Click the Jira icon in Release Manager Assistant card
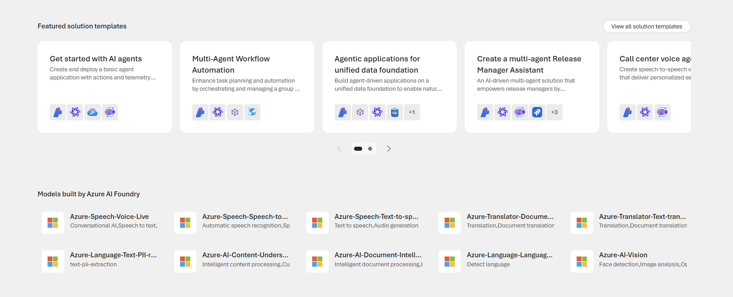Viewport: 733px width, 297px height. [x=537, y=112]
